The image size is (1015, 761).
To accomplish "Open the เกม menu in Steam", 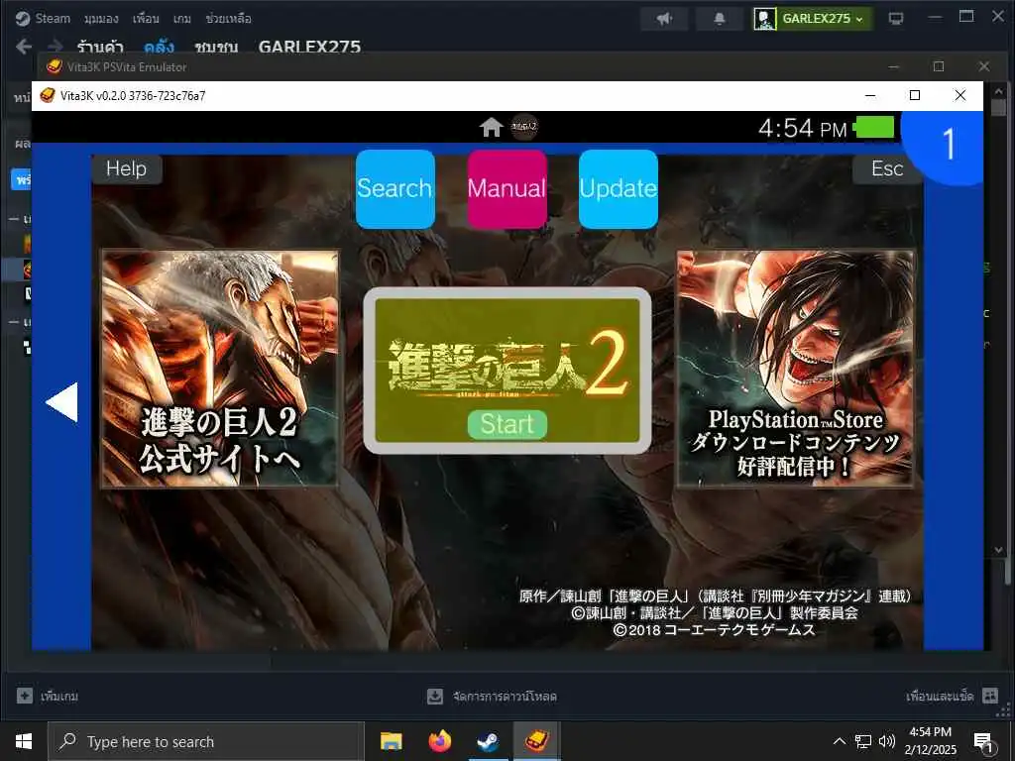I will pos(182,19).
